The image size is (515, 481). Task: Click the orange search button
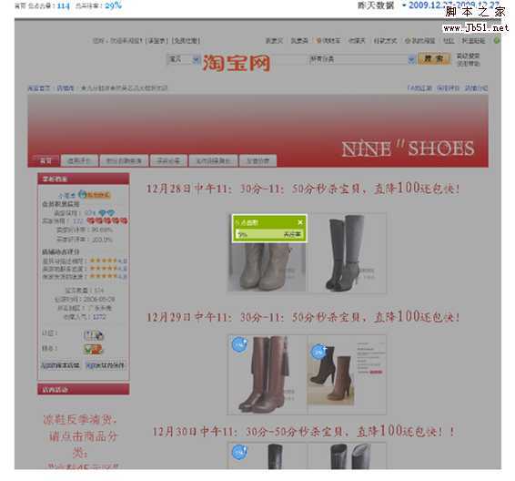tap(434, 59)
